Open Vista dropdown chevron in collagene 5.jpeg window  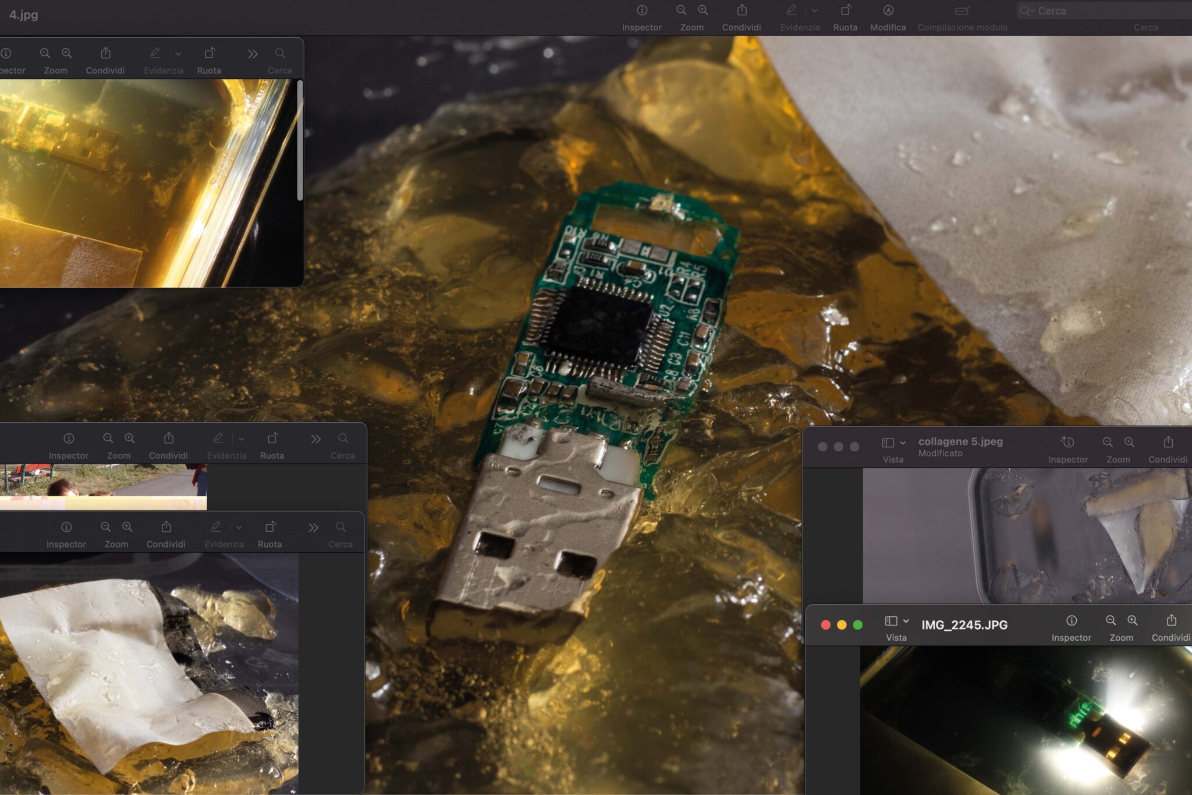[x=903, y=443]
